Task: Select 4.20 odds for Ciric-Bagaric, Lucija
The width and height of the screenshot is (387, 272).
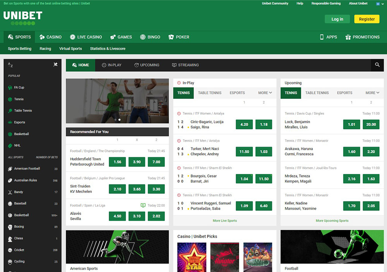Action: coord(244,124)
